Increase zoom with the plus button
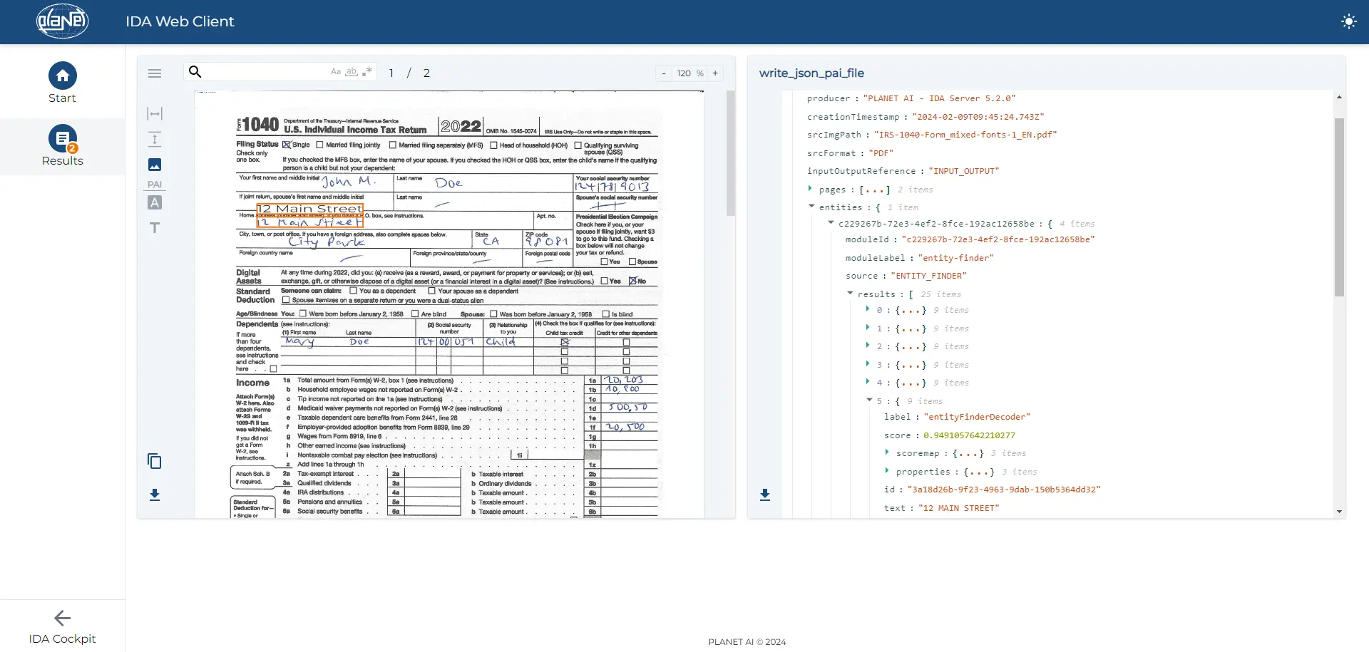 [715, 73]
